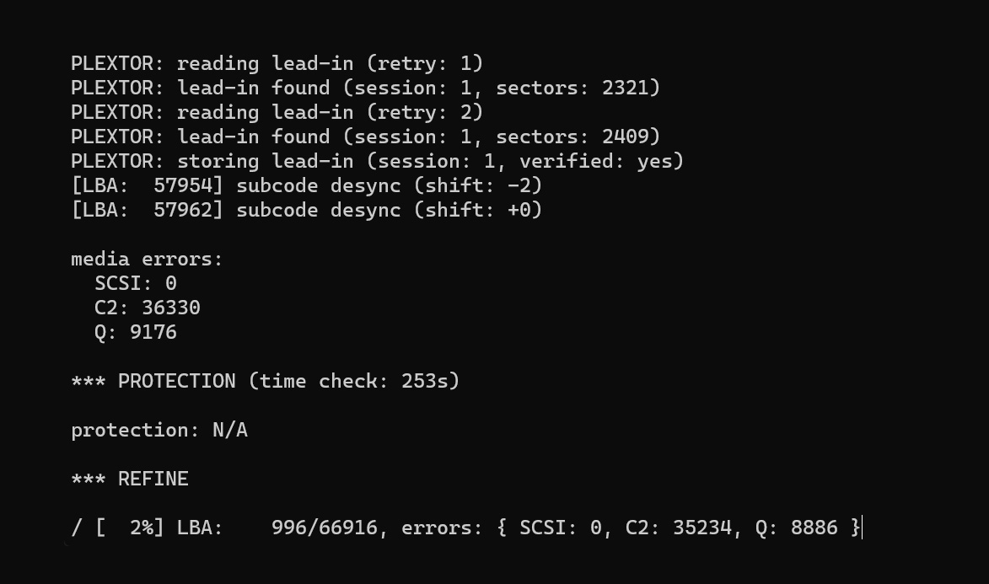Click the 'Q: 9176' media error entry

136,332
